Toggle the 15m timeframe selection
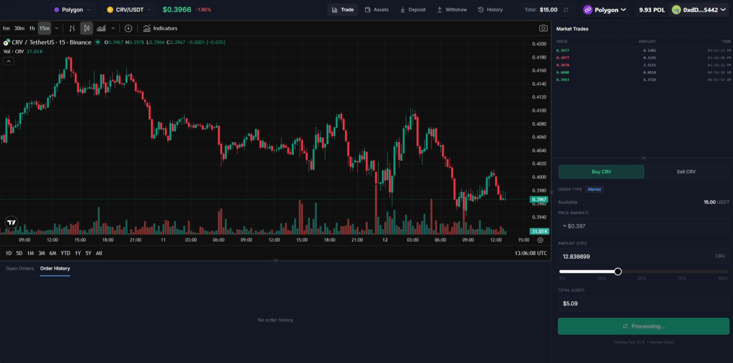Viewport: 733px width, 363px height. click(44, 28)
